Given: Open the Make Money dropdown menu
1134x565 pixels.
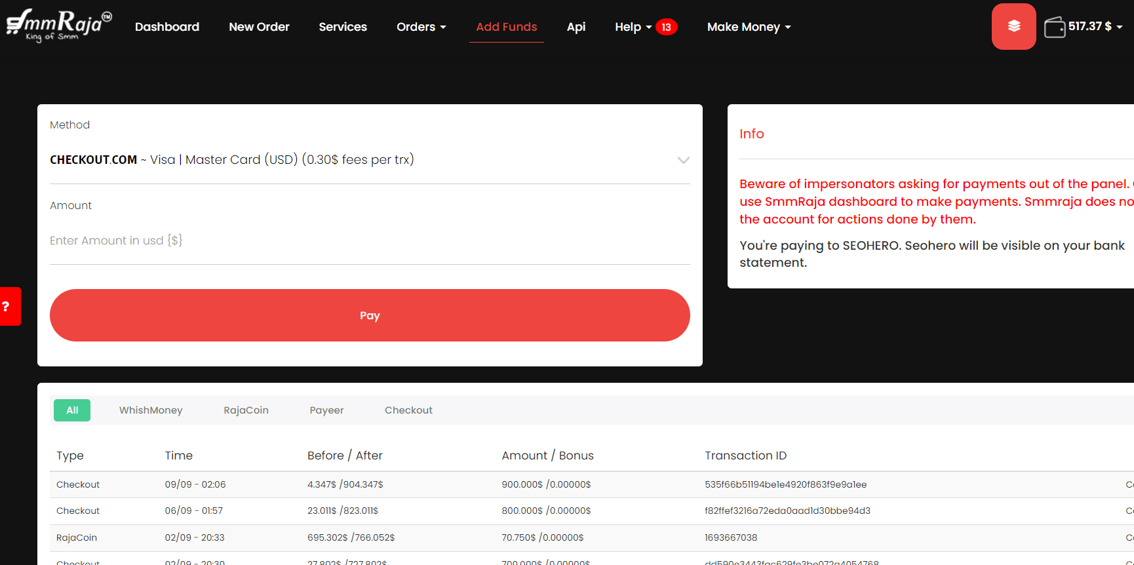Looking at the screenshot, I should pyautogui.click(x=749, y=27).
